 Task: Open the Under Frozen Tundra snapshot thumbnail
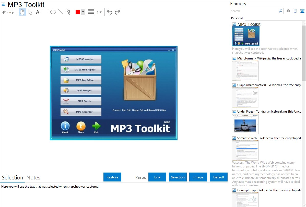(x=245, y=124)
